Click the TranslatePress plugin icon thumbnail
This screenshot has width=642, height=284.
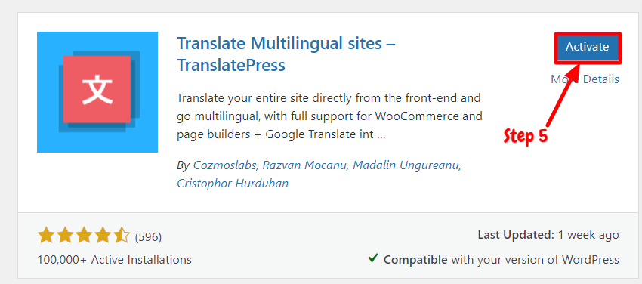coord(97,92)
